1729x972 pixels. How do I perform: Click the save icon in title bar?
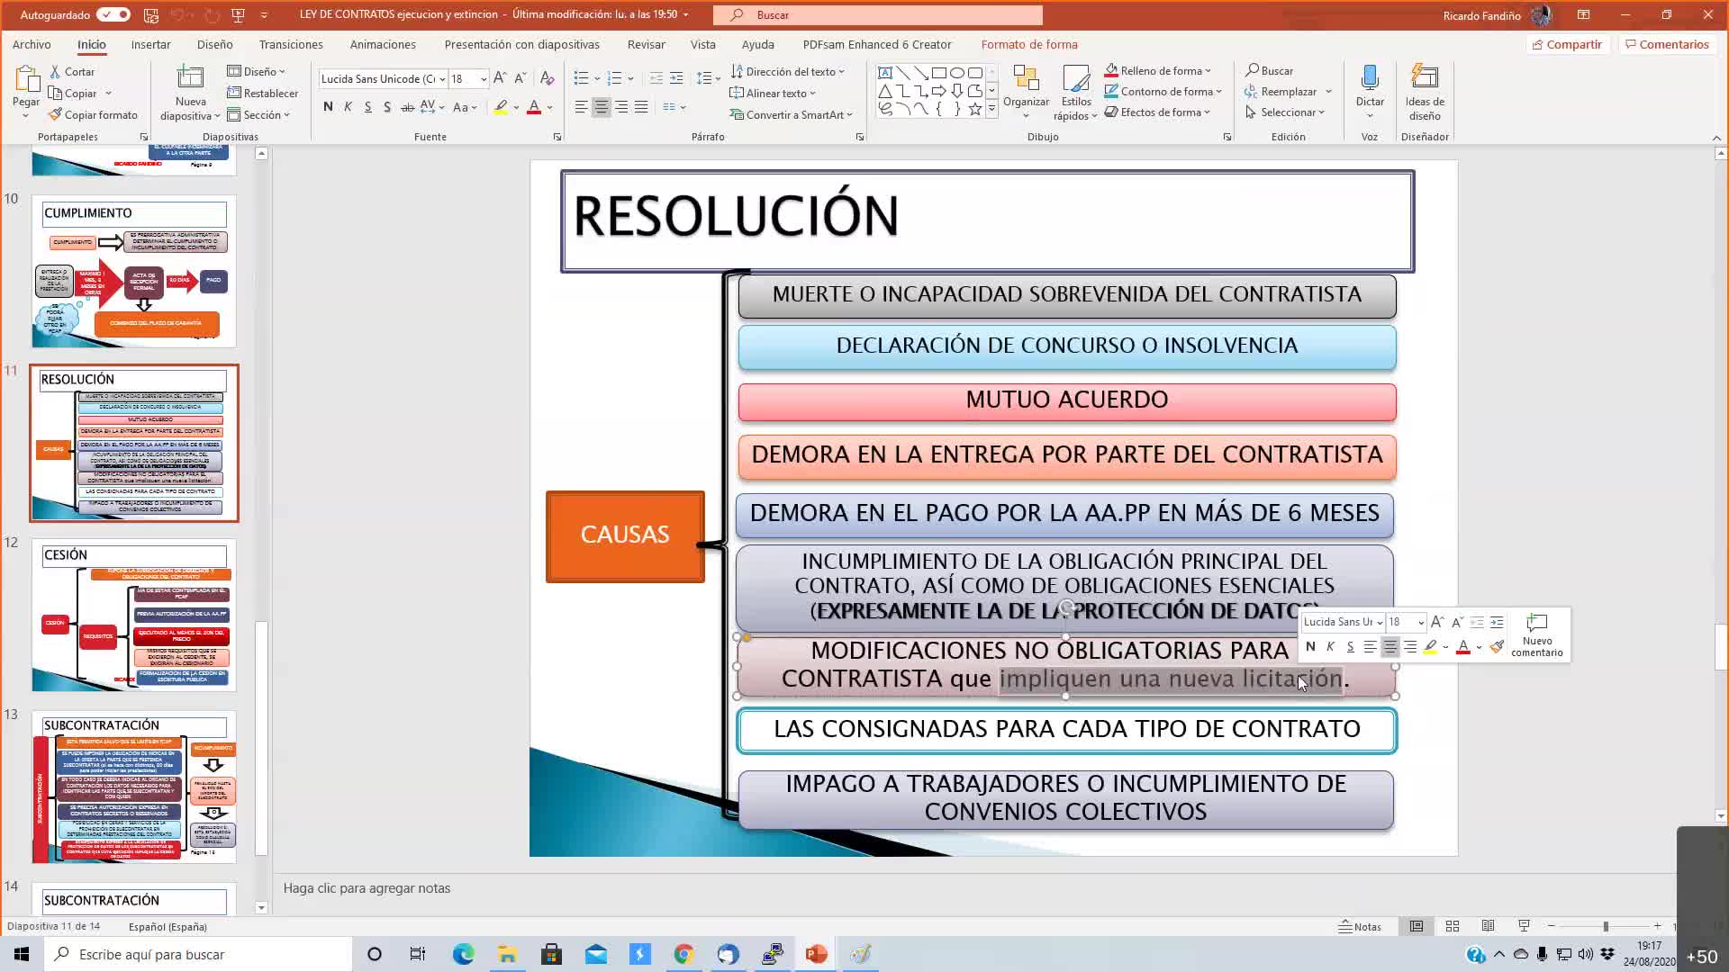click(x=151, y=14)
